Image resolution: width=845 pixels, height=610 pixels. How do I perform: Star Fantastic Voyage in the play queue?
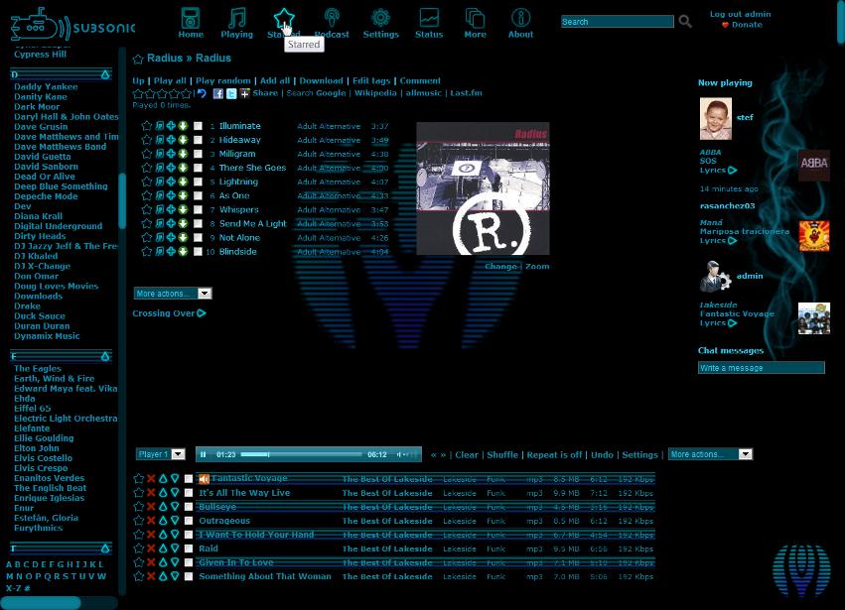pos(138,479)
